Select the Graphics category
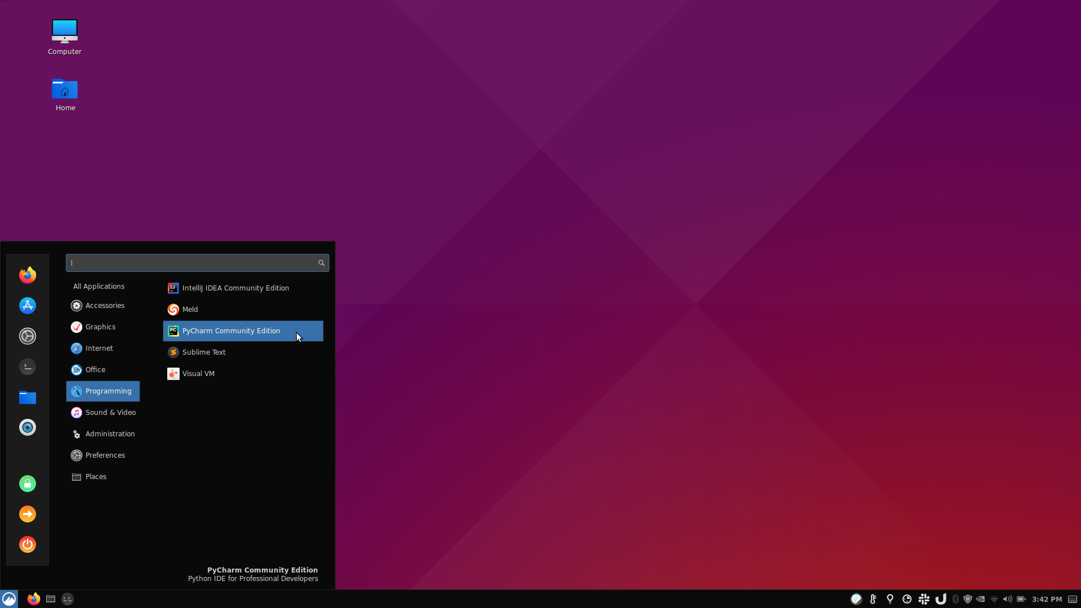This screenshot has width=1081, height=608. [x=103, y=327]
